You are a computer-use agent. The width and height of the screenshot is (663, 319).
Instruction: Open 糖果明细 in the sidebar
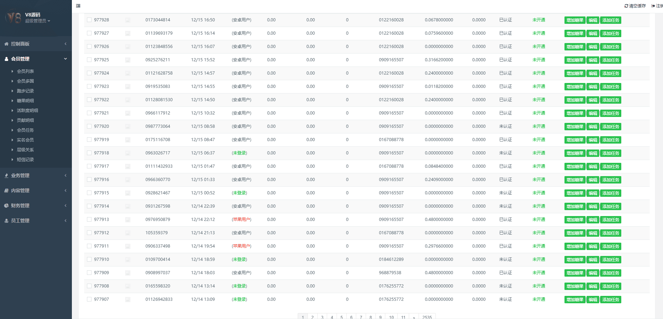pyautogui.click(x=25, y=100)
